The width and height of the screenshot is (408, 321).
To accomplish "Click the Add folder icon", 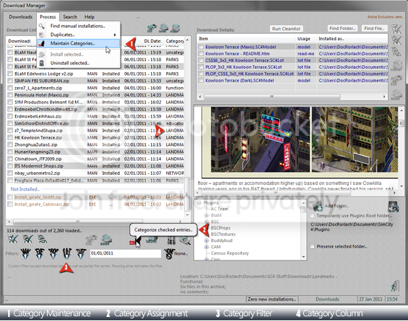I will [x=317, y=207].
